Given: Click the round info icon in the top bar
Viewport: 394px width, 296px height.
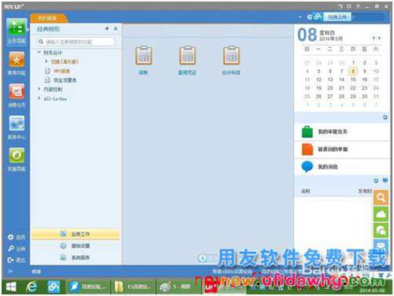Looking at the screenshot, I should [310, 17].
